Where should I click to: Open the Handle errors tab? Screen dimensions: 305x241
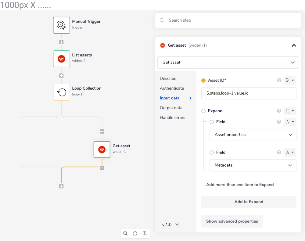[x=172, y=117]
